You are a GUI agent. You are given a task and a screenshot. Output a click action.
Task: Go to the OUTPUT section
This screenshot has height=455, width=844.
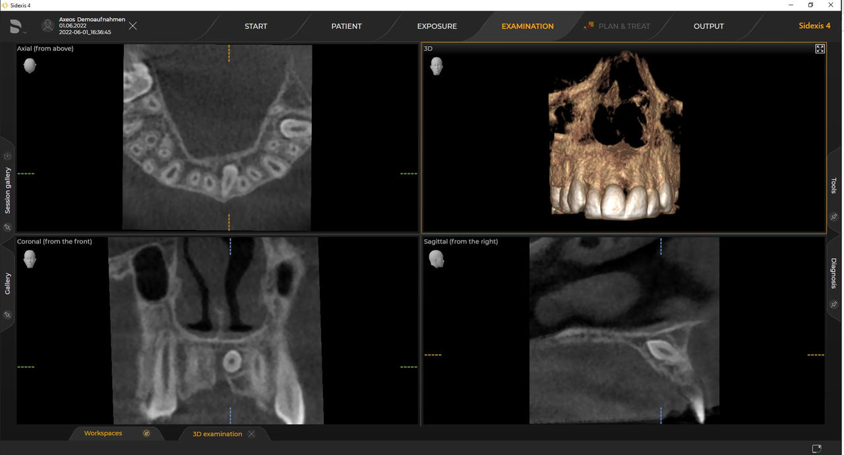pos(708,26)
